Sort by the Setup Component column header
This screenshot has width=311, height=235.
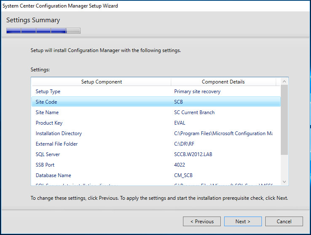point(102,82)
